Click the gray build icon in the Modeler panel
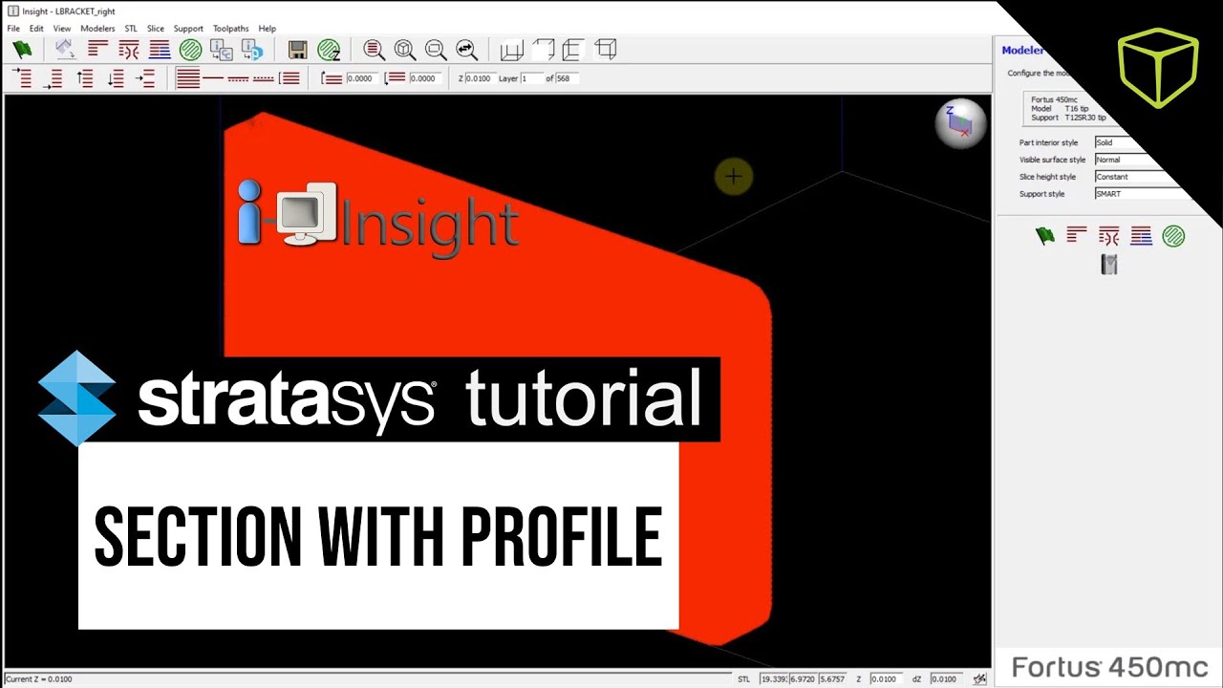 tap(1109, 265)
